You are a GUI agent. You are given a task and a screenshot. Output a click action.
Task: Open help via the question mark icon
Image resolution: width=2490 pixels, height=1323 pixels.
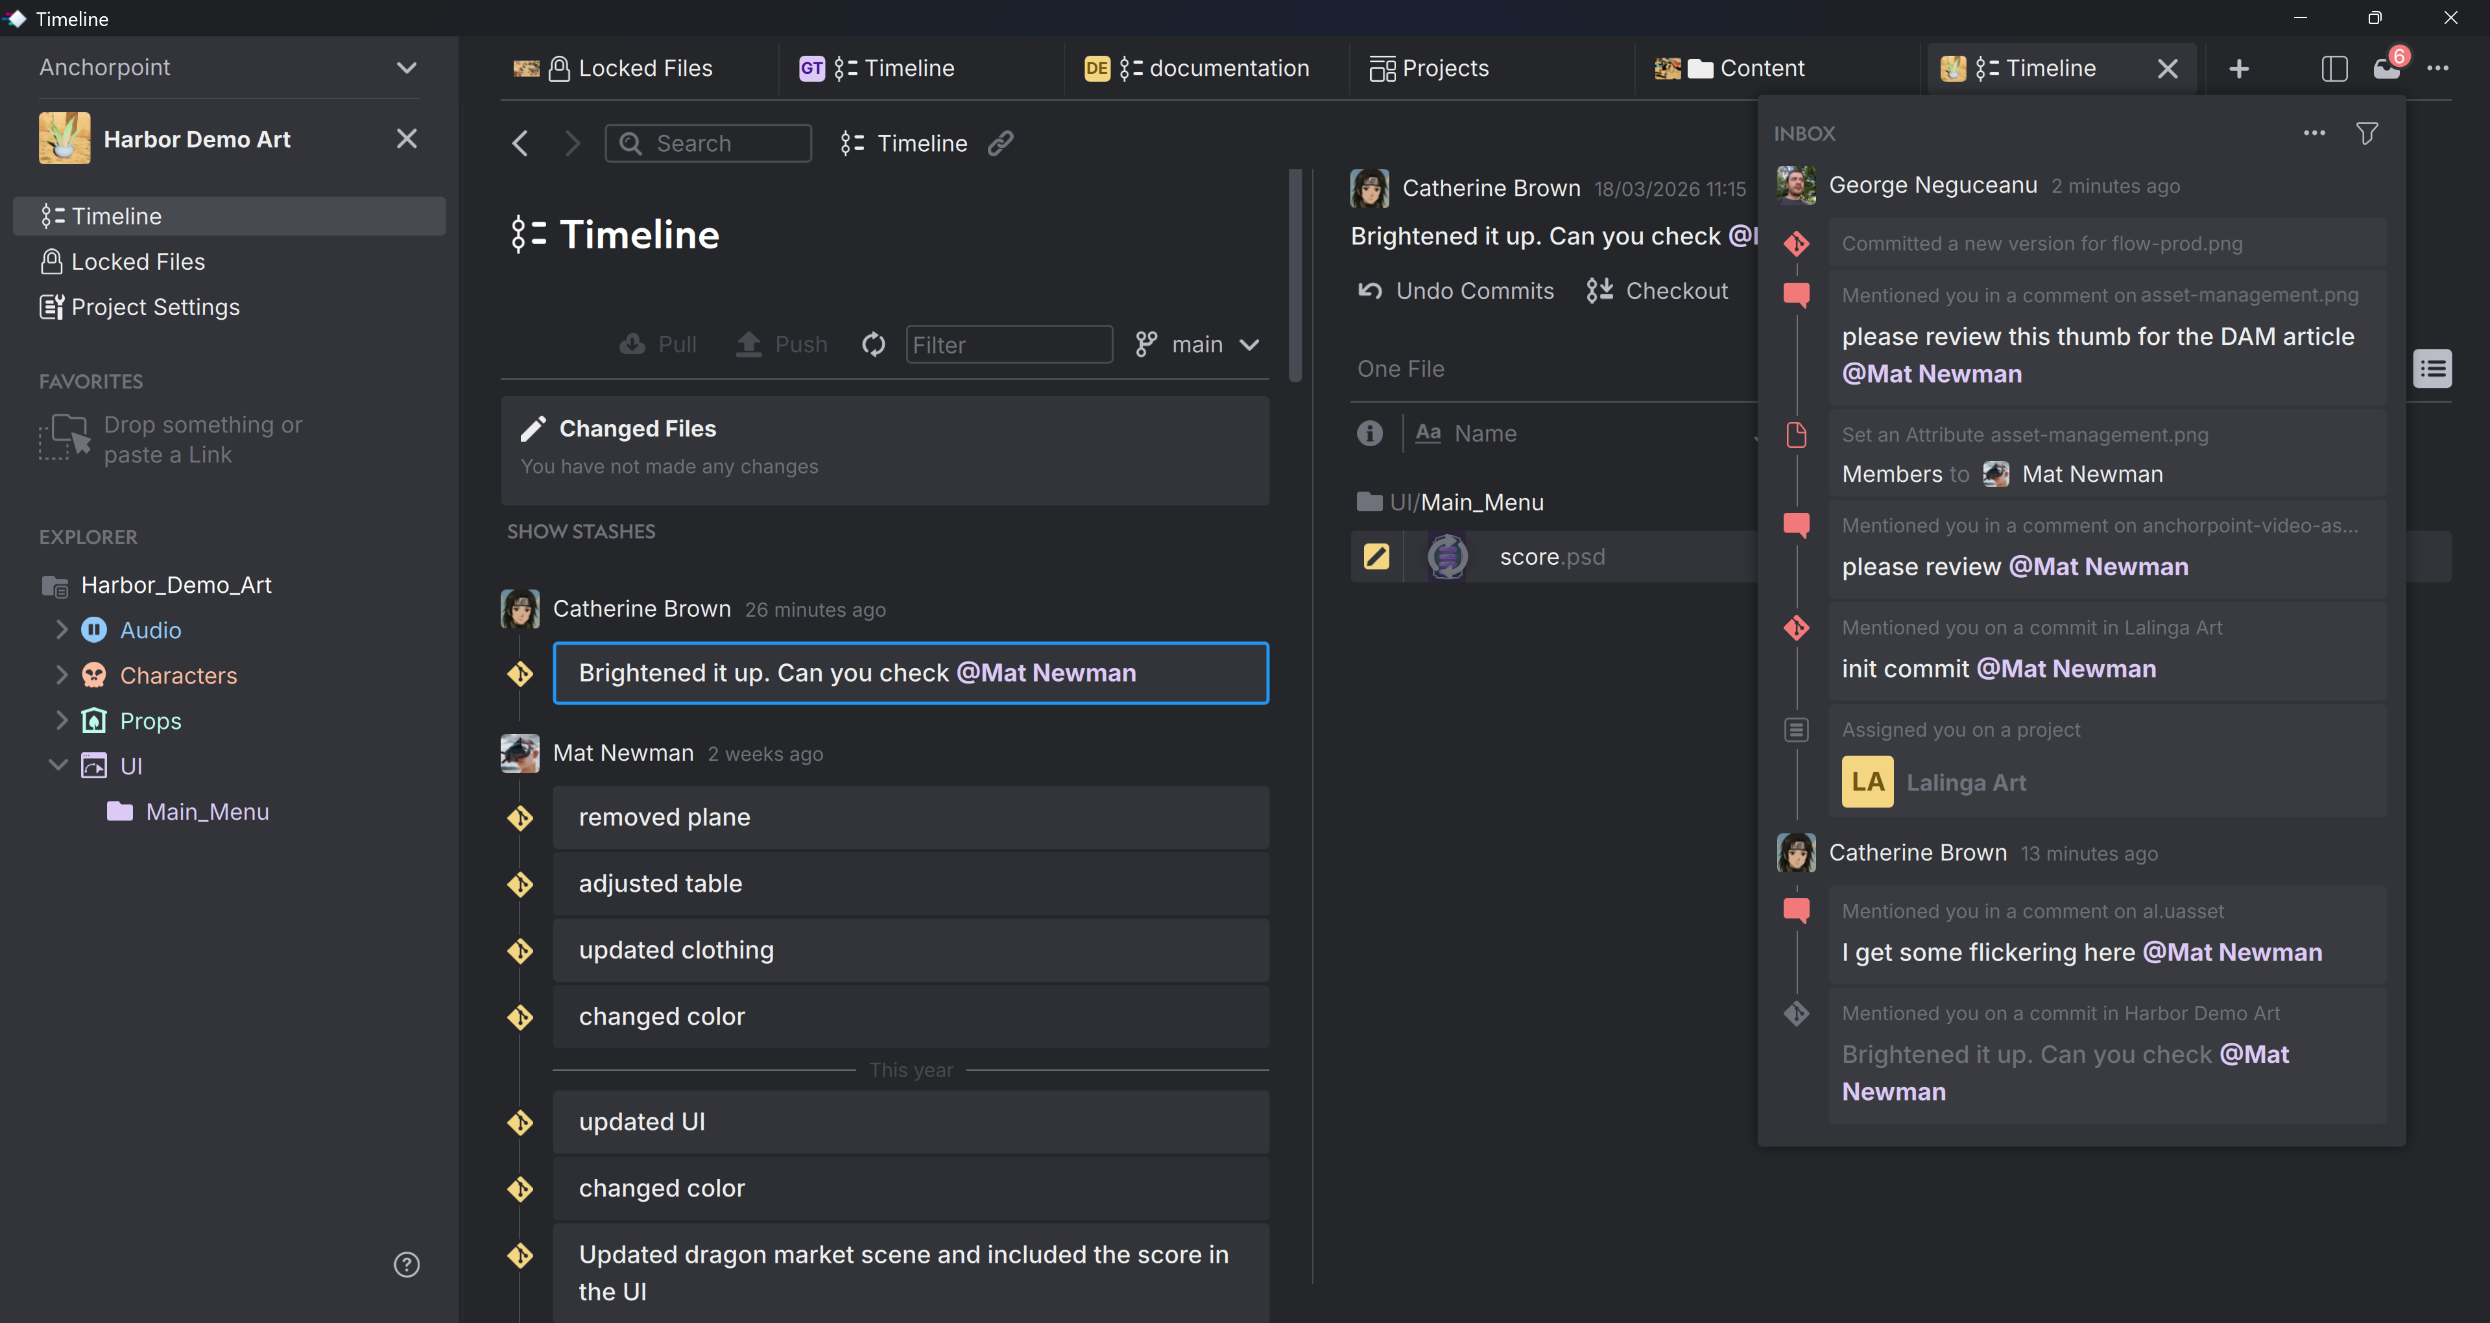pos(406,1264)
